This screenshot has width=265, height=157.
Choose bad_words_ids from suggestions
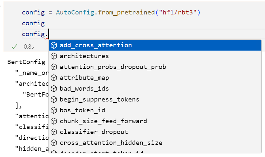pos(84,89)
